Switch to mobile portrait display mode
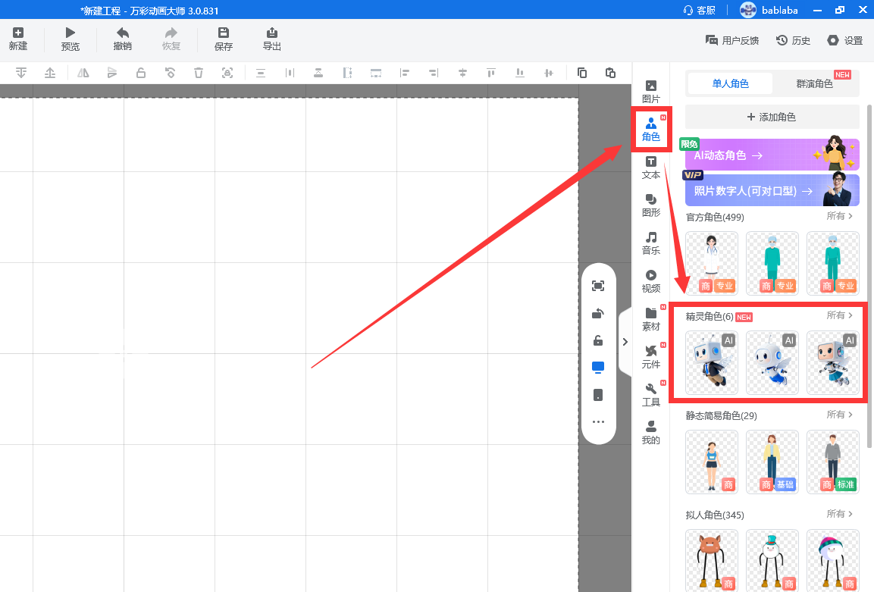 pos(598,395)
